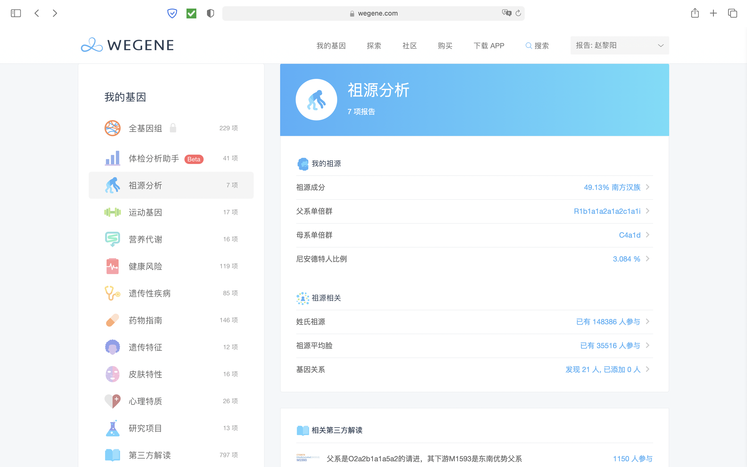Expand 姓氏祖源 row chevron
747x467 pixels.
pyautogui.click(x=648, y=321)
